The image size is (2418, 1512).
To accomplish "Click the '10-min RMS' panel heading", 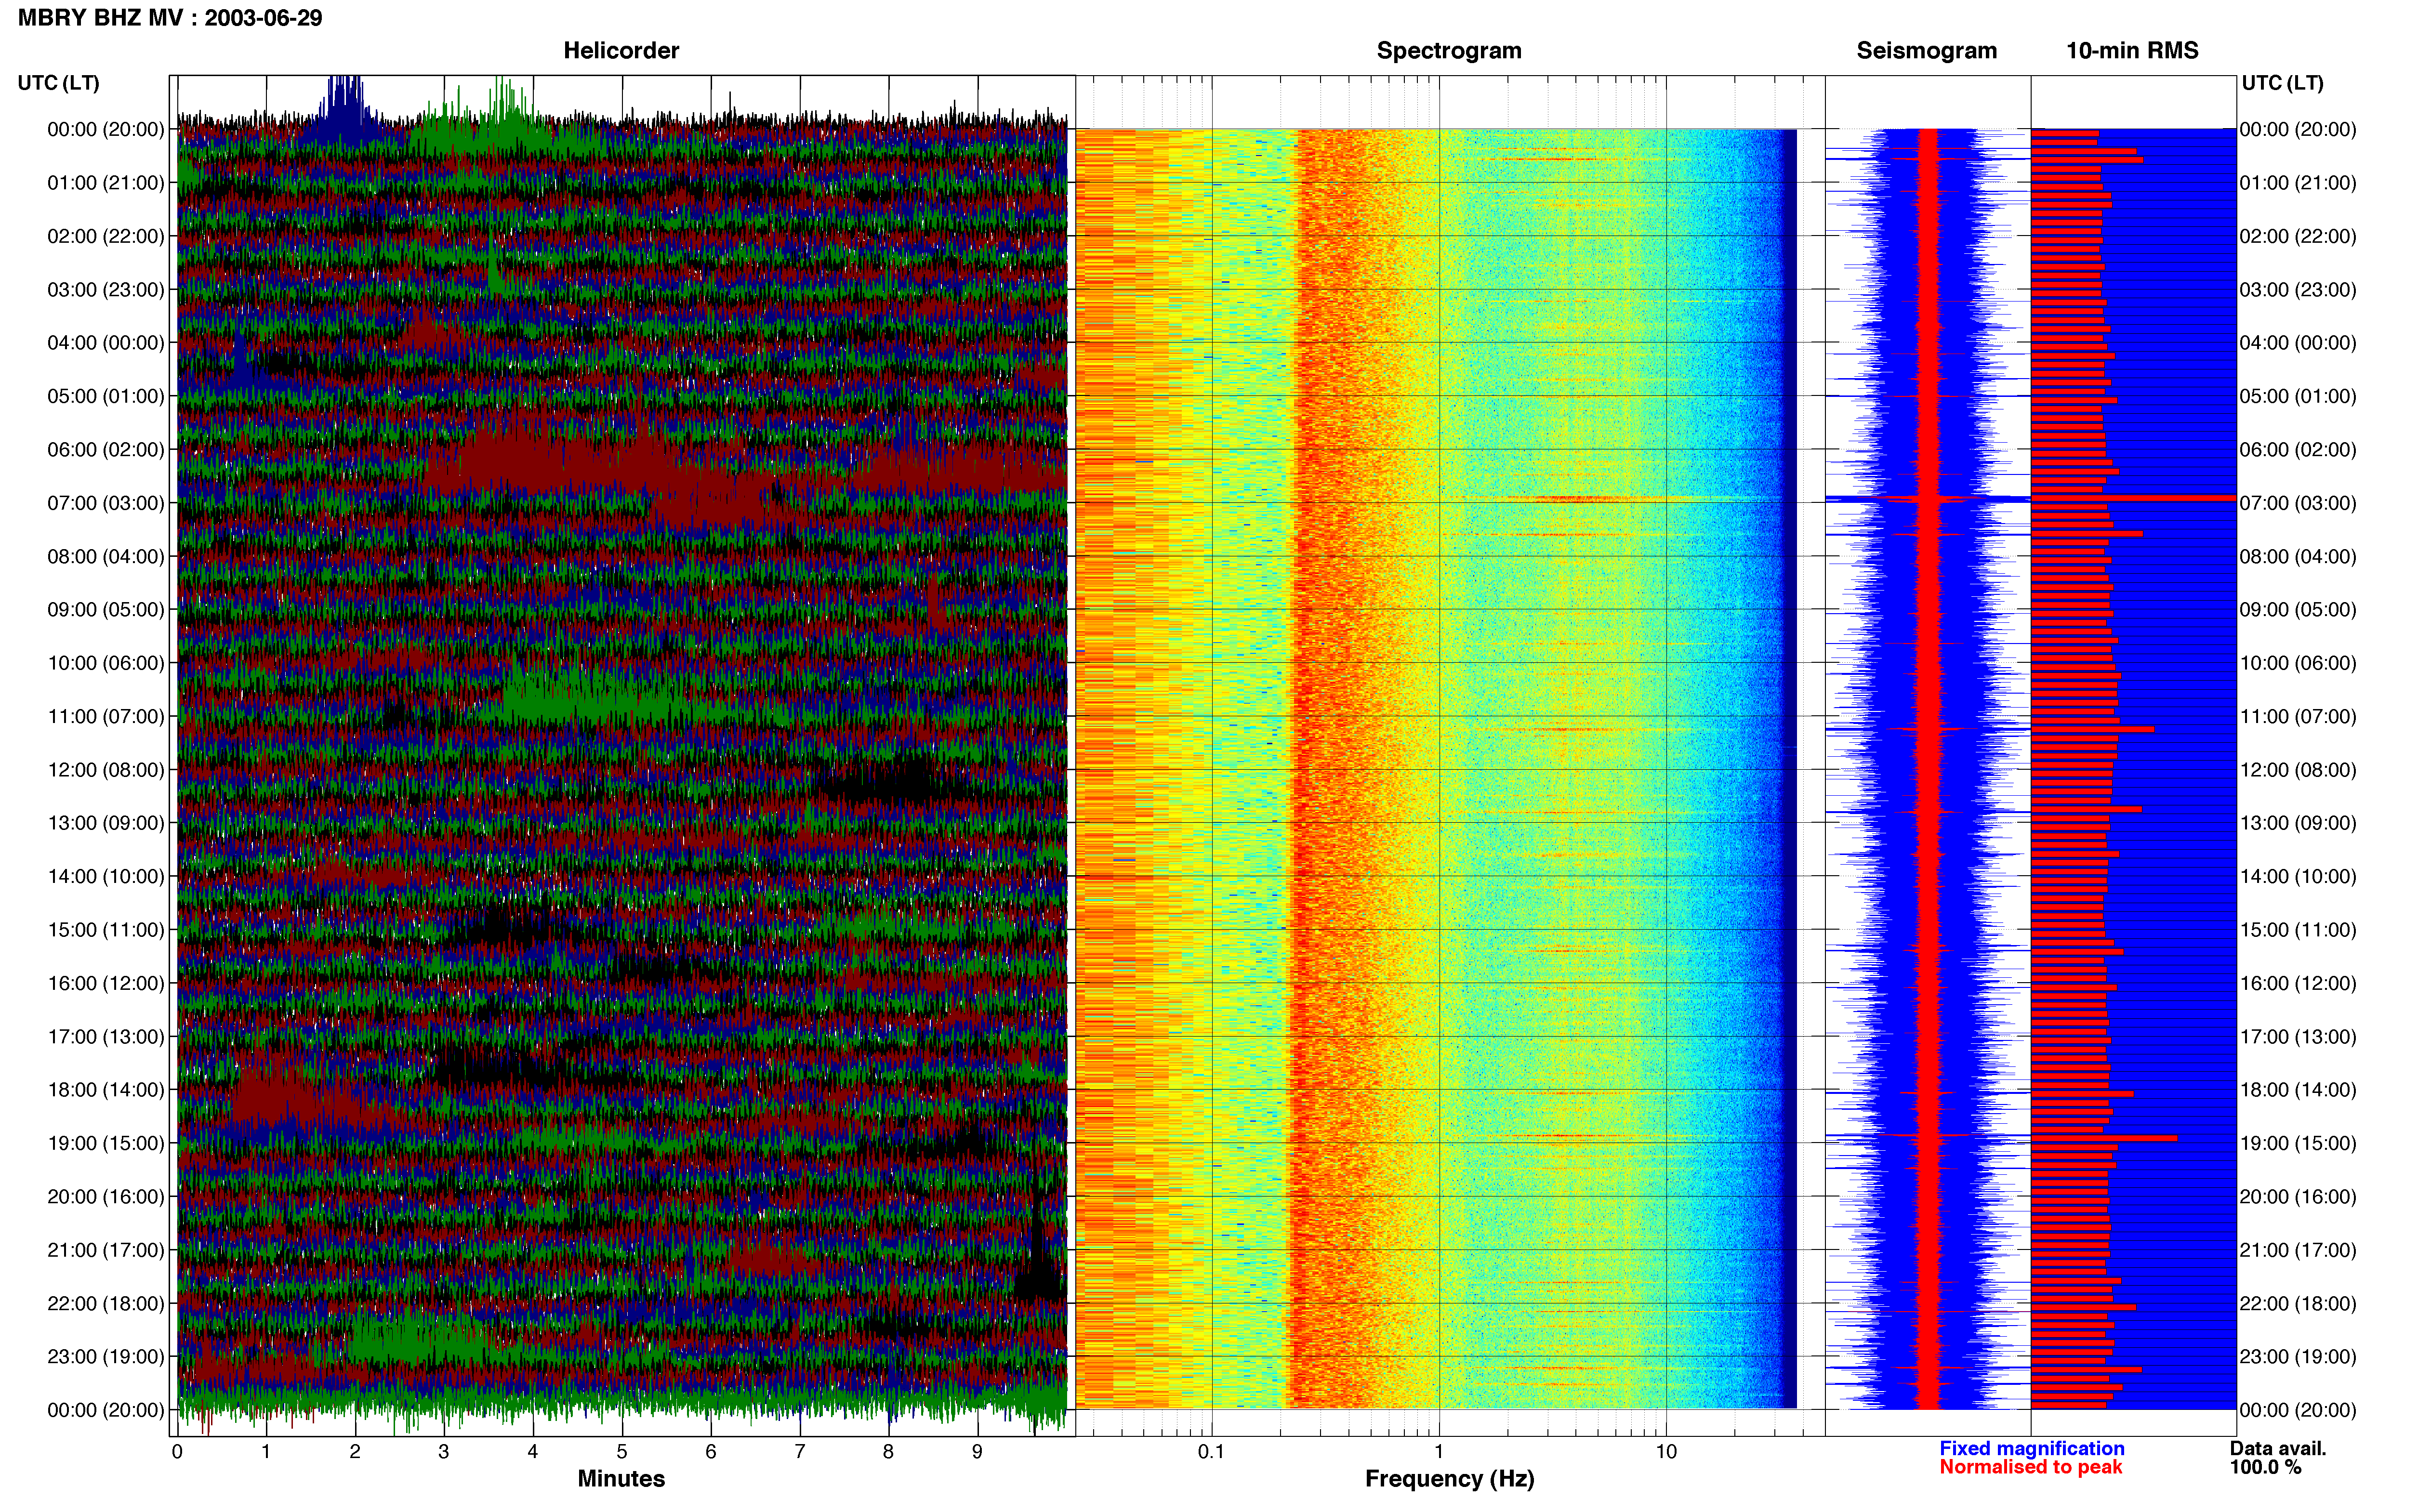I will click(2132, 50).
